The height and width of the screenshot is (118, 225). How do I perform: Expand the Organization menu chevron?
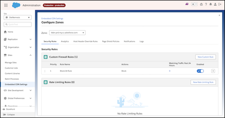point(31,47)
